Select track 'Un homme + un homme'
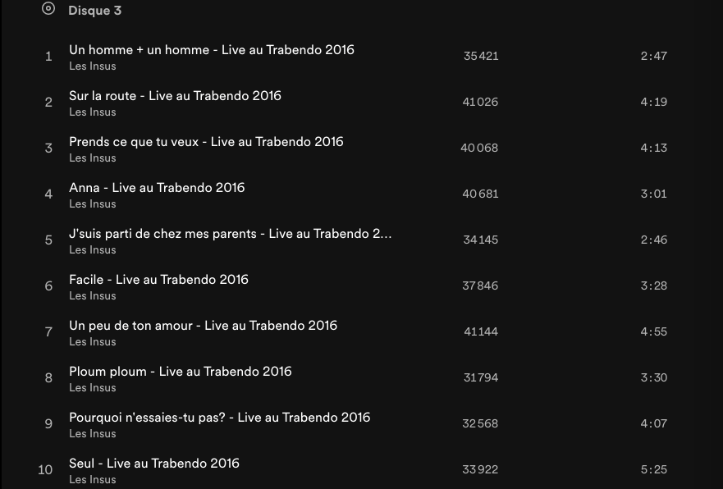Screen dimensions: 723x489 [211, 50]
